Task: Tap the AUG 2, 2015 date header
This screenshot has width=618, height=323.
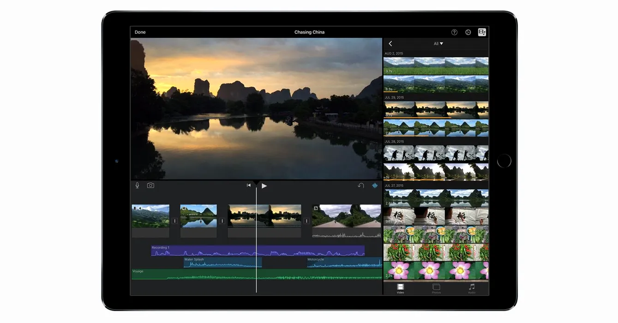Action: click(x=394, y=54)
